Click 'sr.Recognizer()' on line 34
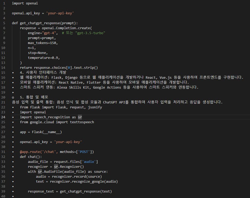 (x=69, y=167)
